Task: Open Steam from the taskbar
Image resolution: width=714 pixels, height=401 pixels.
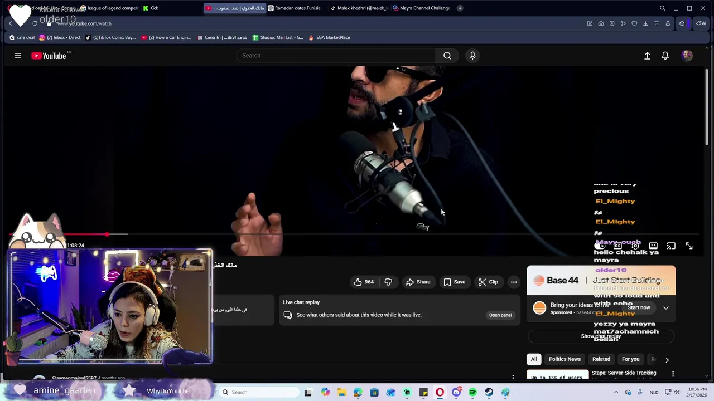Action: pos(489,392)
